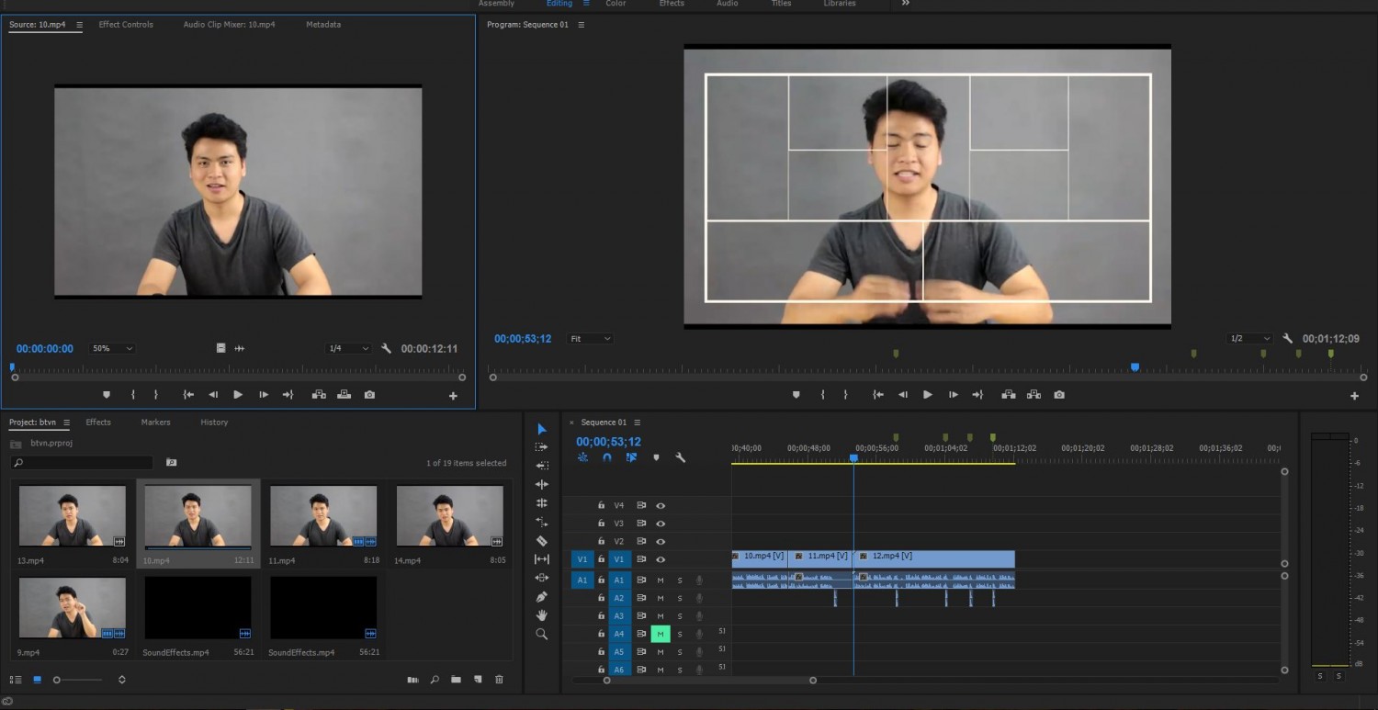Activate the Hand tool

542,615
